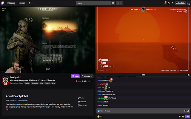Click the add Twitch stream icon next to search

click(x=121, y=3)
